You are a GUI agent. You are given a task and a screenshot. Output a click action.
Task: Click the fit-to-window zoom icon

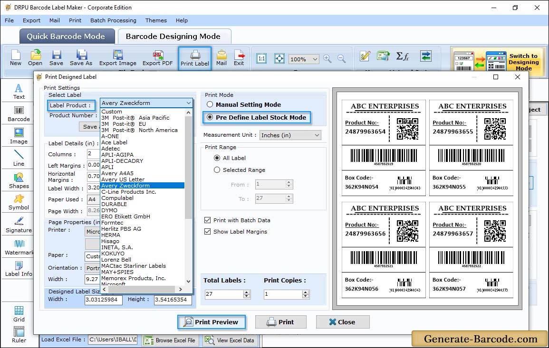pyautogui.click(x=279, y=59)
